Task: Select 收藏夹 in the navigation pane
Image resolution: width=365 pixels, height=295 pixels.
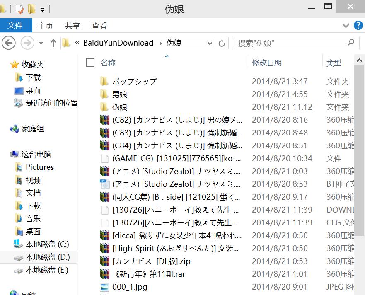Action: point(33,64)
